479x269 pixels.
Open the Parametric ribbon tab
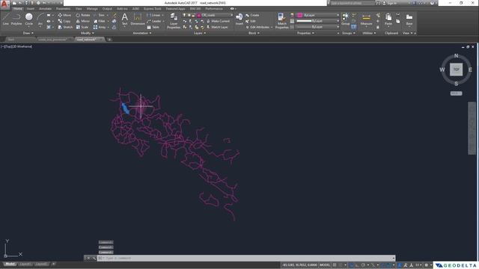coord(63,9)
